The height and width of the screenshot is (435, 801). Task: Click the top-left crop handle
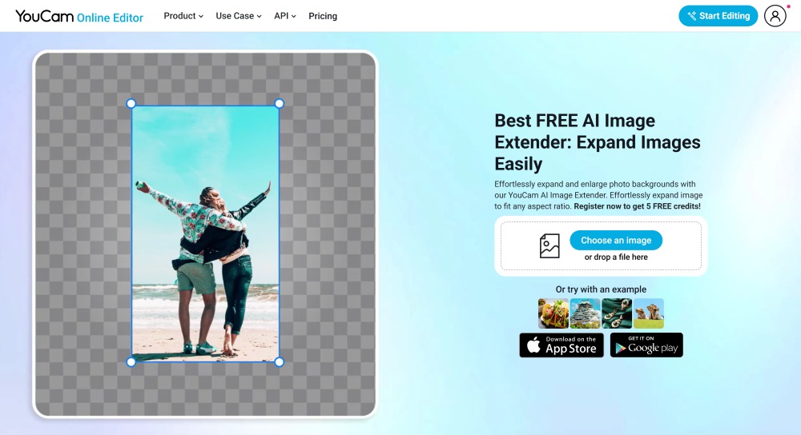131,104
